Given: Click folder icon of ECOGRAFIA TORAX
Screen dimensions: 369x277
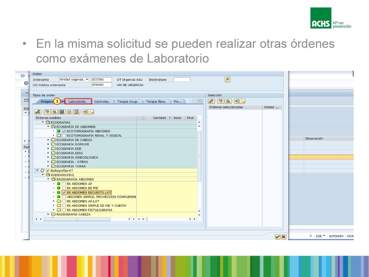Looking at the screenshot, I should pyautogui.click(x=53, y=166).
